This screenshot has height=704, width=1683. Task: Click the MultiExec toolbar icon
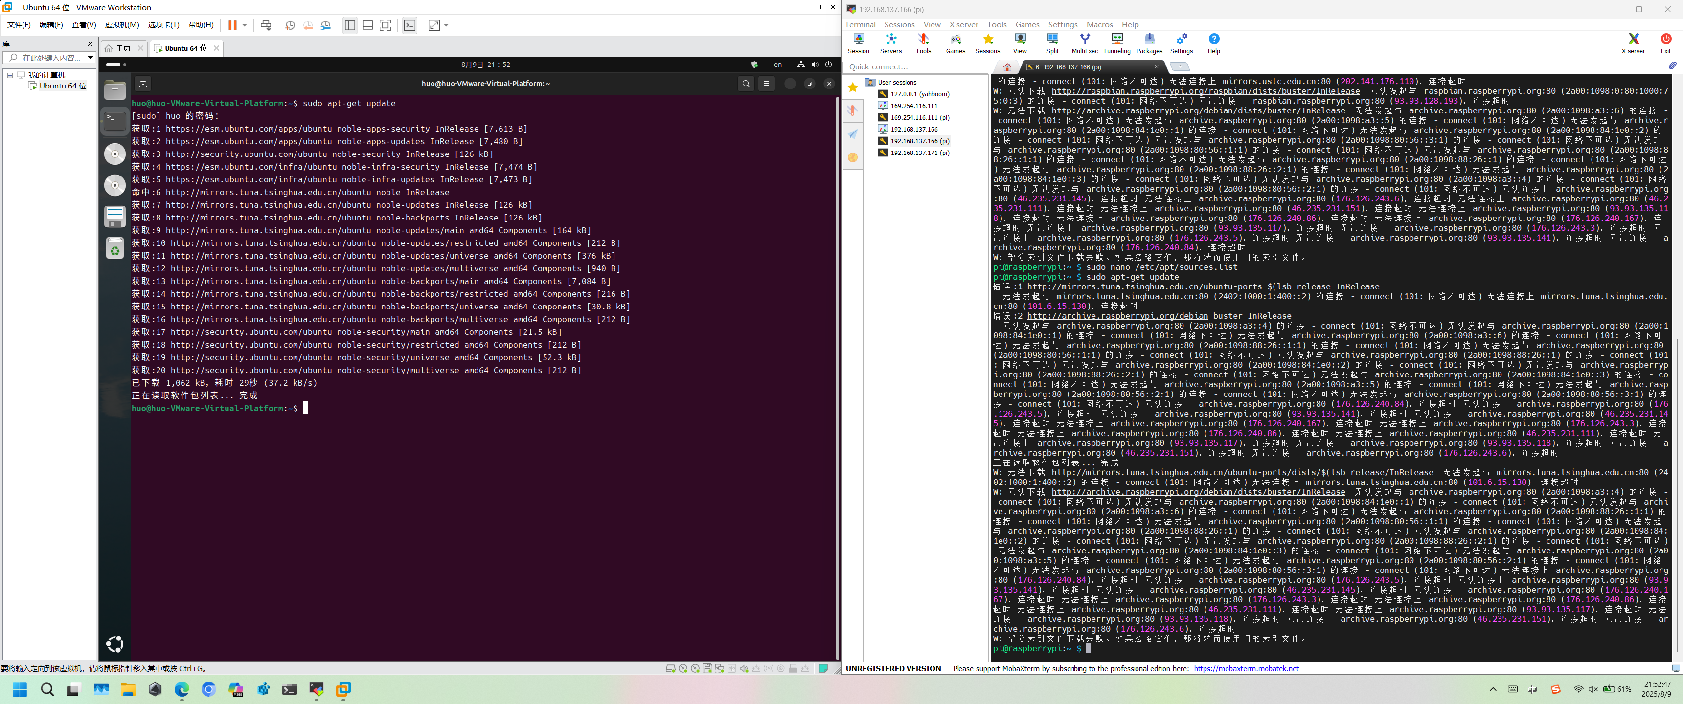1085,44
